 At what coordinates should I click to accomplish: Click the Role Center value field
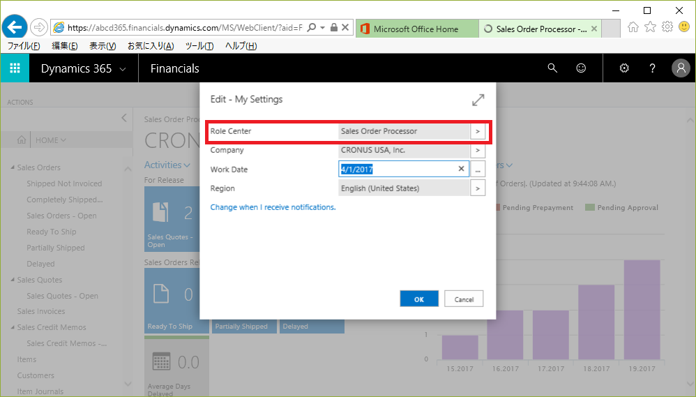click(404, 131)
